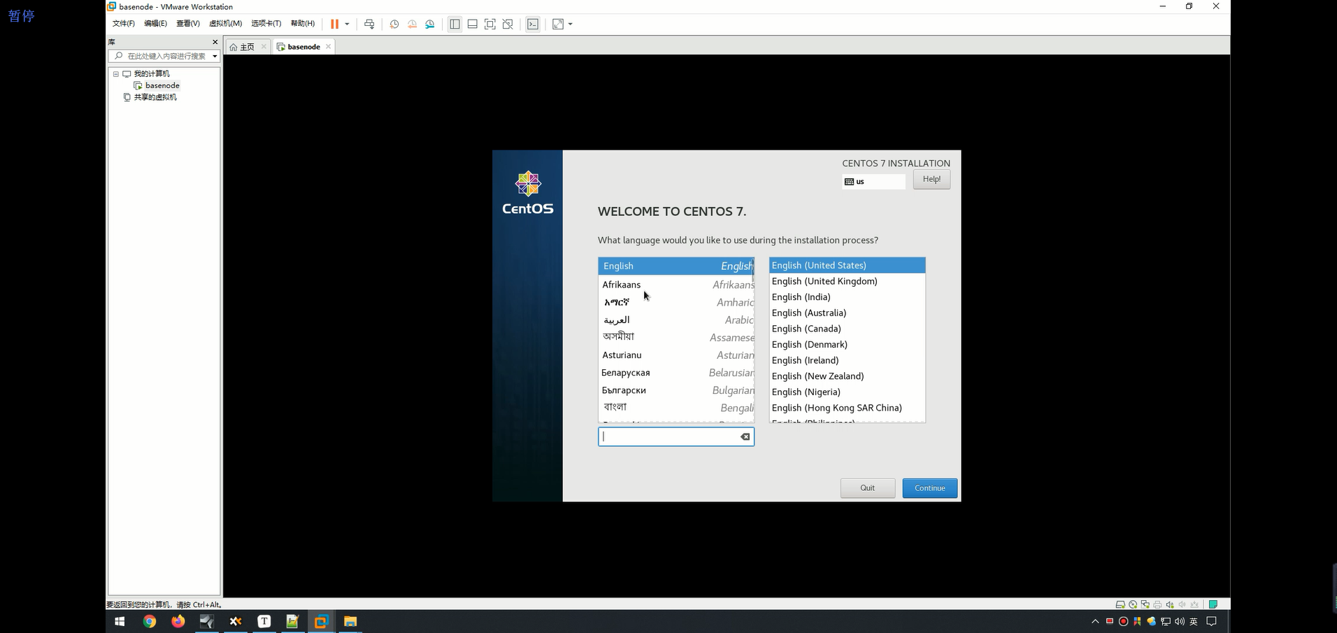The height and width of the screenshot is (633, 1337).
Task: Open the 选项卡(T) menu
Action: (x=266, y=24)
